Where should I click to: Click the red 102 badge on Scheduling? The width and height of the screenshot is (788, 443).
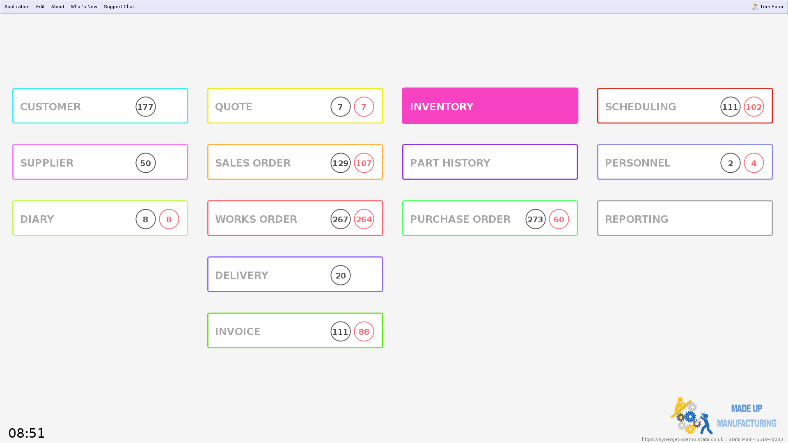click(x=754, y=107)
